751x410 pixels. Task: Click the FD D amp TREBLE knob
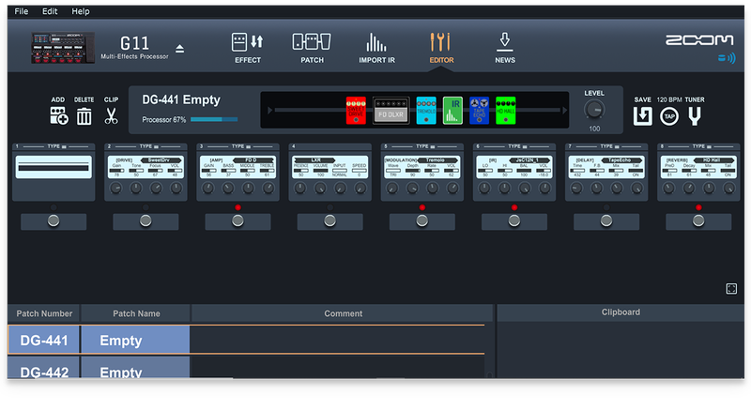coord(268,188)
